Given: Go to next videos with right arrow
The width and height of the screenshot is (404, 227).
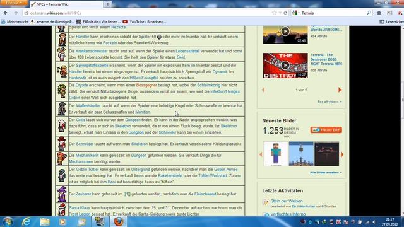Looking at the screenshot, I should coord(340,90).
